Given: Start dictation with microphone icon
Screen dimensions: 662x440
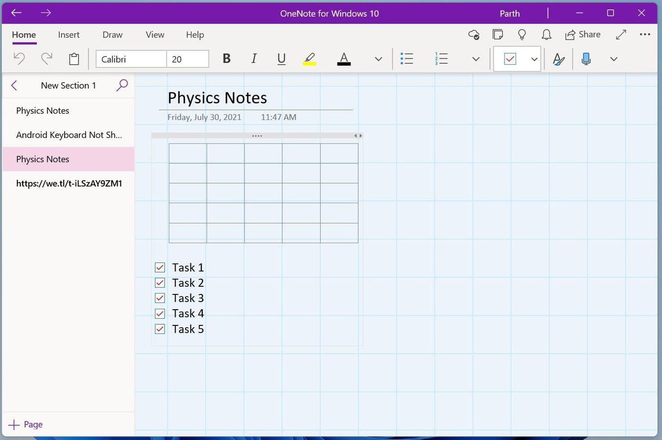Looking at the screenshot, I should click(x=586, y=59).
